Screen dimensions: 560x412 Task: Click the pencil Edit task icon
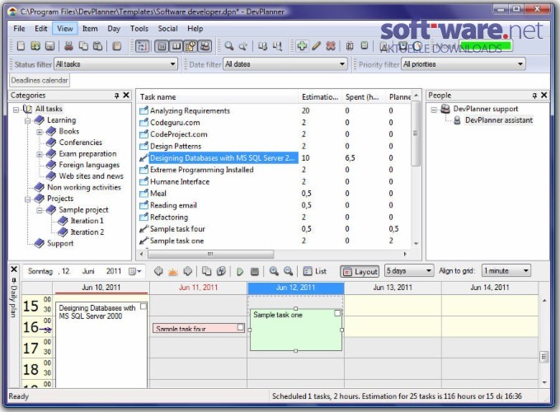tap(317, 46)
